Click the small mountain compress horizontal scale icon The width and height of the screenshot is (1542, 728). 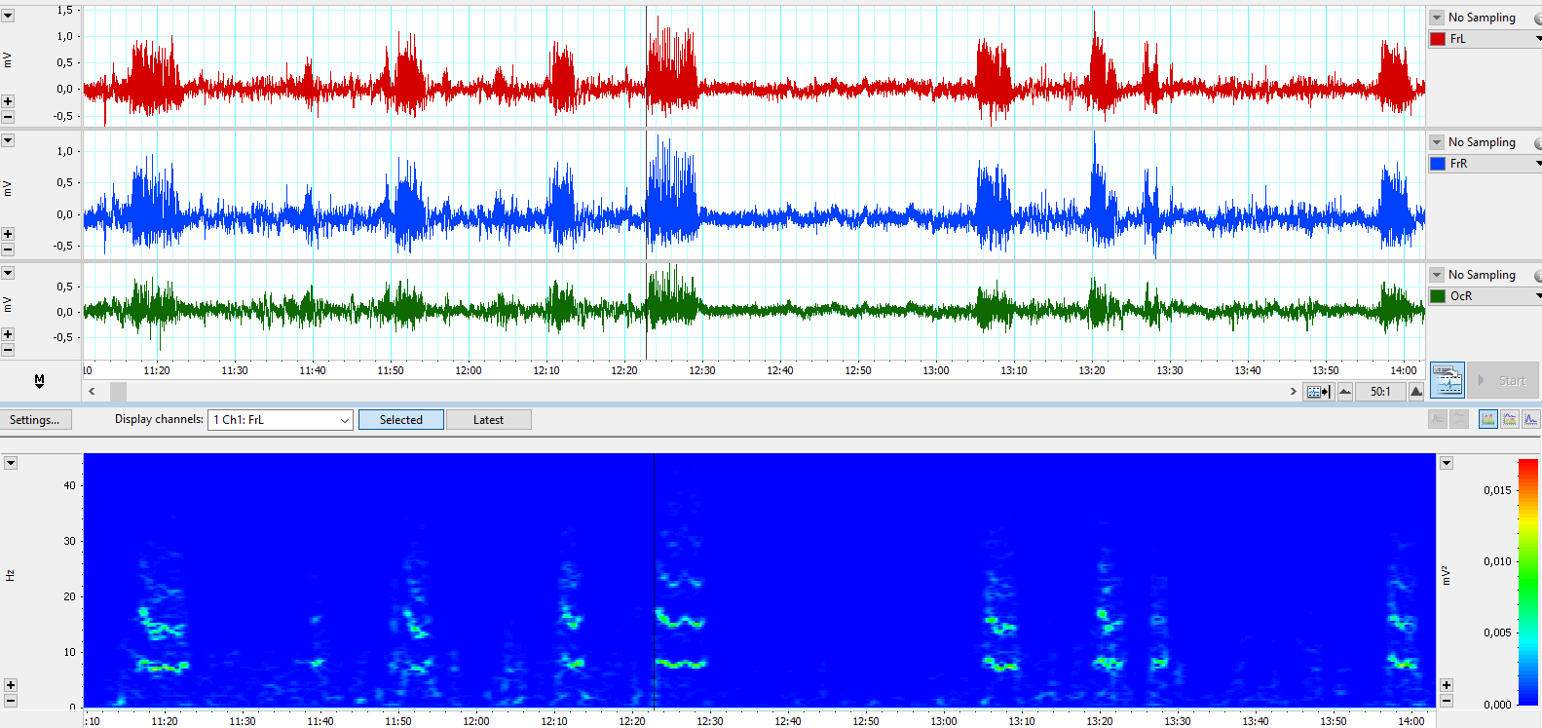1345,392
